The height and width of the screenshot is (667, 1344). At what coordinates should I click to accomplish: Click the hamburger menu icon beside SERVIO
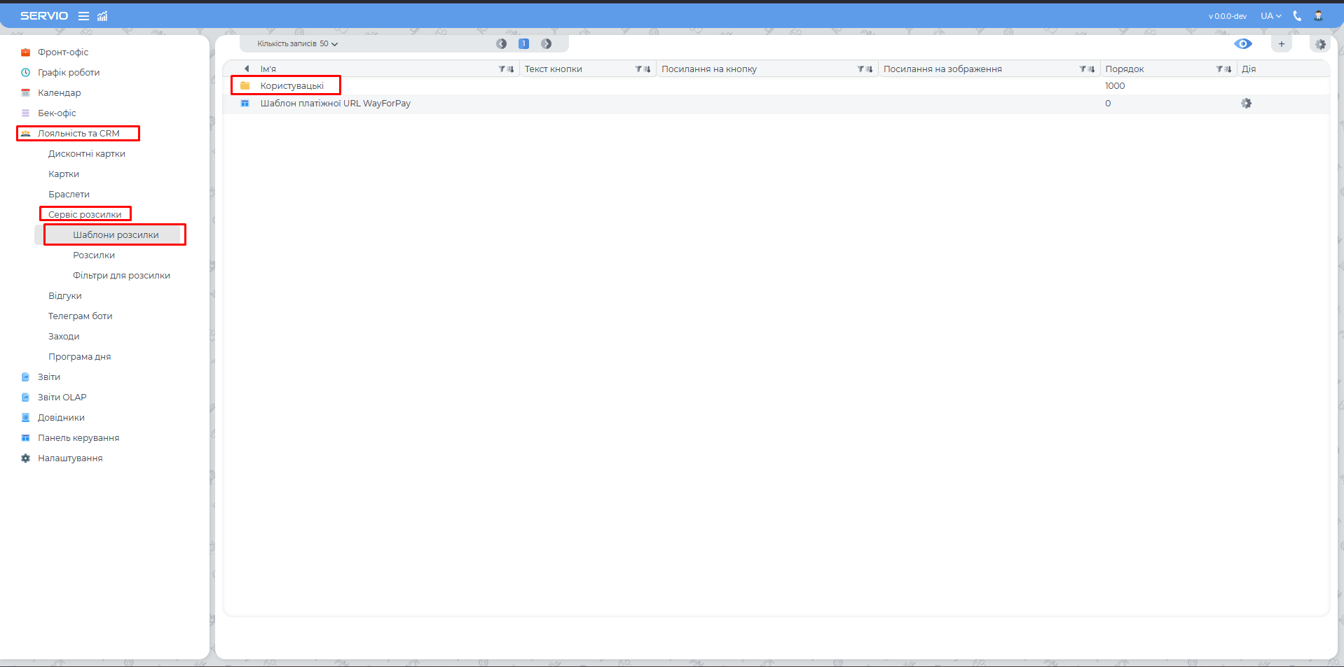[x=83, y=16]
